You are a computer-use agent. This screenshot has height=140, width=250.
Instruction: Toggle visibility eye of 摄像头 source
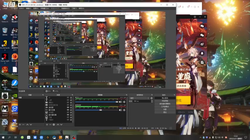pos(68,103)
